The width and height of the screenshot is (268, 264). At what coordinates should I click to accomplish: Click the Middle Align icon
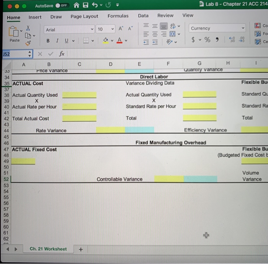point(155,26)
